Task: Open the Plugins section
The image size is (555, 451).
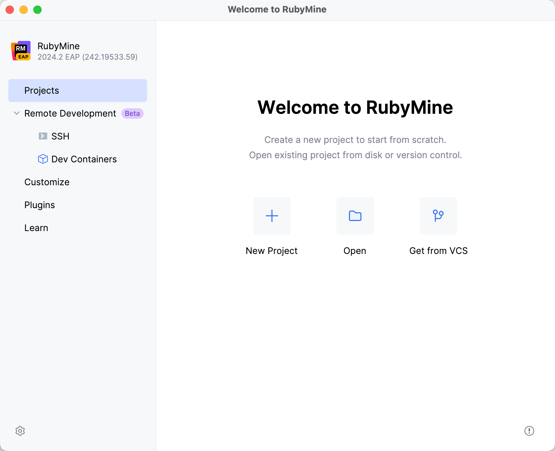Action: 40,205
